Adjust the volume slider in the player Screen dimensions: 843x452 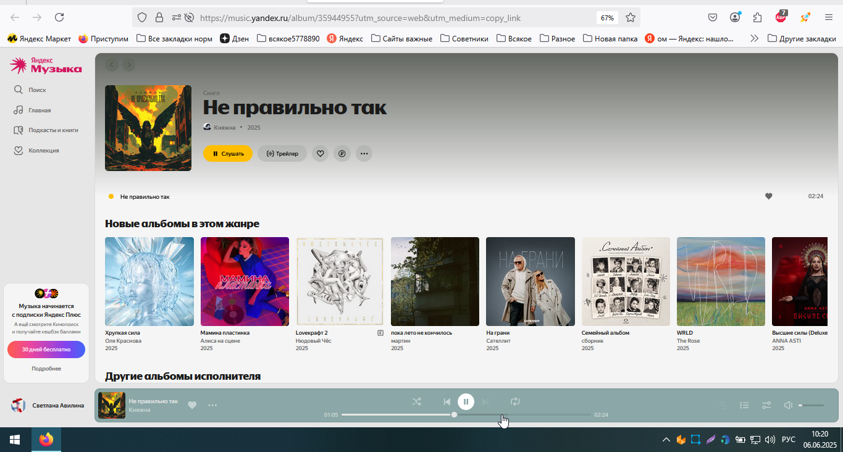pyautogui.click(x=812, y=406)
